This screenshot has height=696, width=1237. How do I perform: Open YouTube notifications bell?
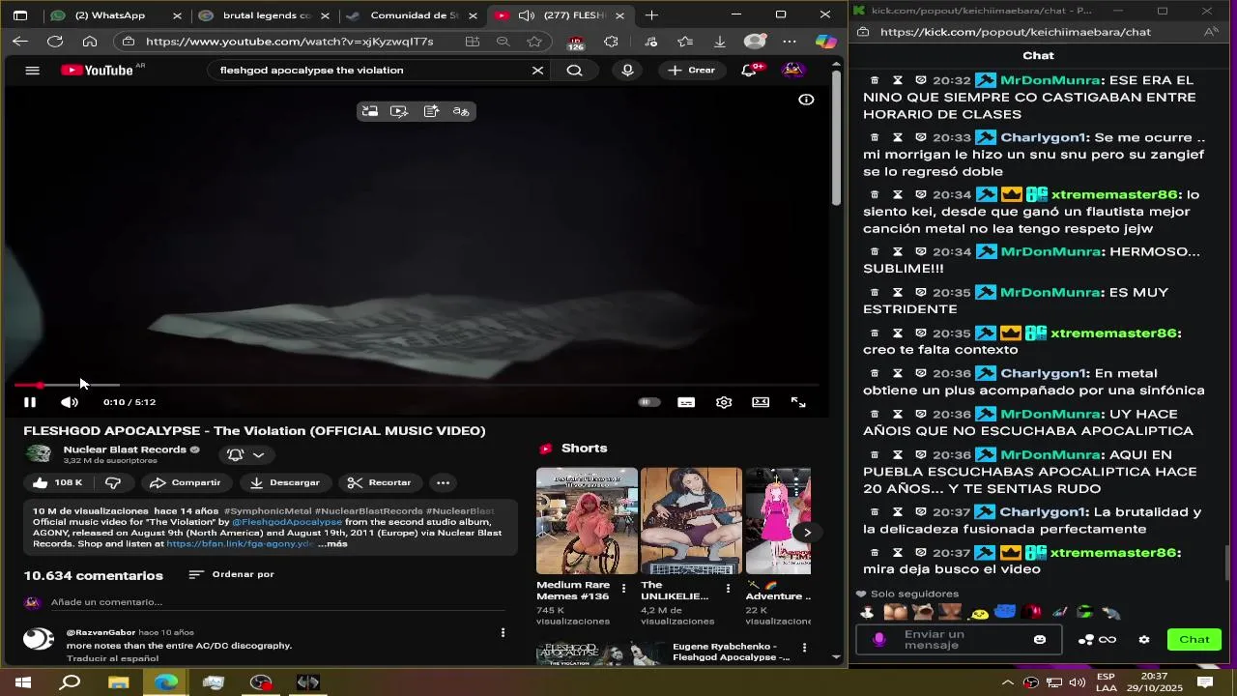pos(750,70)
